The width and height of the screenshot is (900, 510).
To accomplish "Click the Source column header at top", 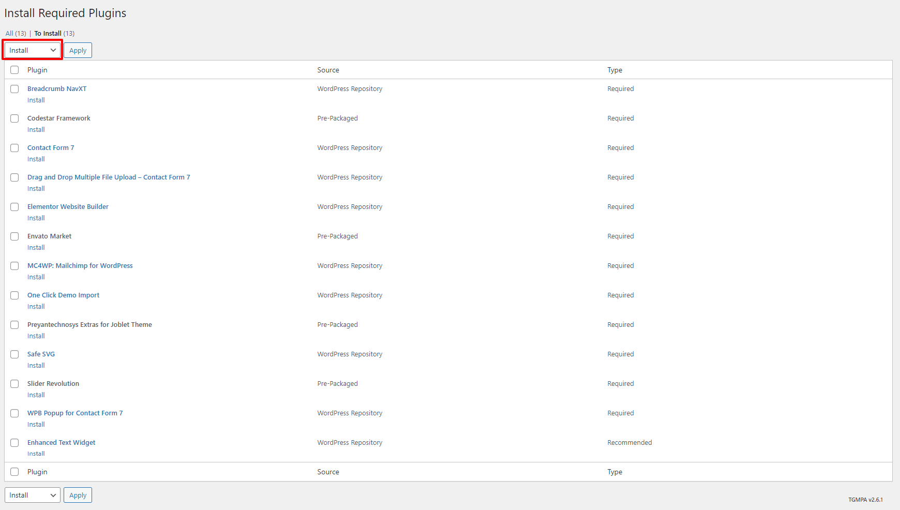I will [328, 70].
